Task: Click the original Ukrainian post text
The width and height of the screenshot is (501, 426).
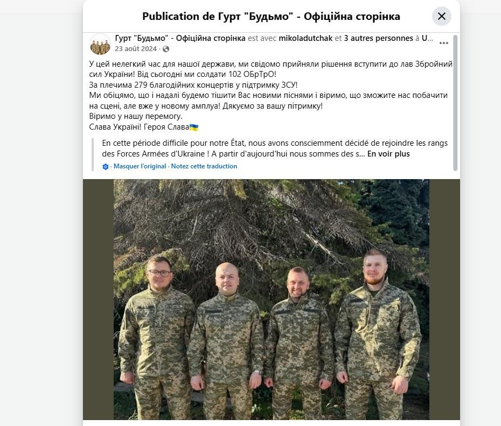Action: [x=270, y=95]
